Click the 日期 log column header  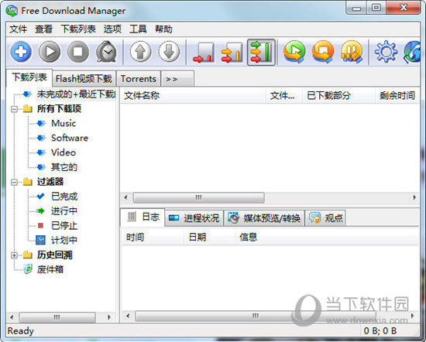point(209,238)
